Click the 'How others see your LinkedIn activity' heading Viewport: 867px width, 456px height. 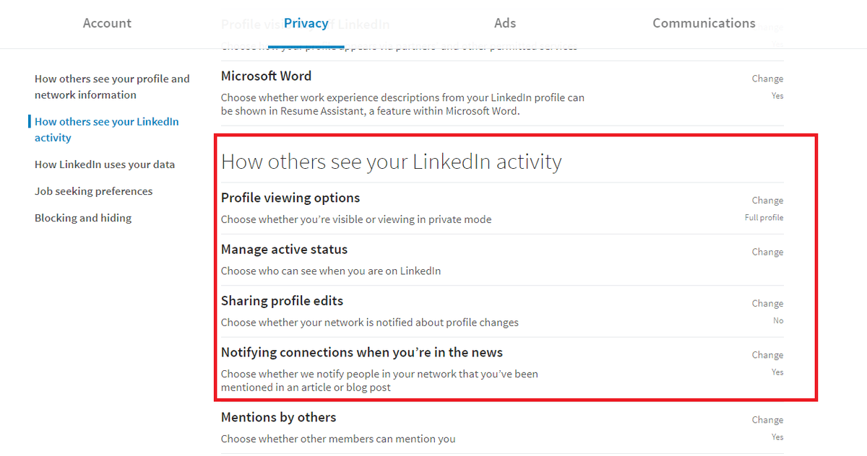coord(392,161)
